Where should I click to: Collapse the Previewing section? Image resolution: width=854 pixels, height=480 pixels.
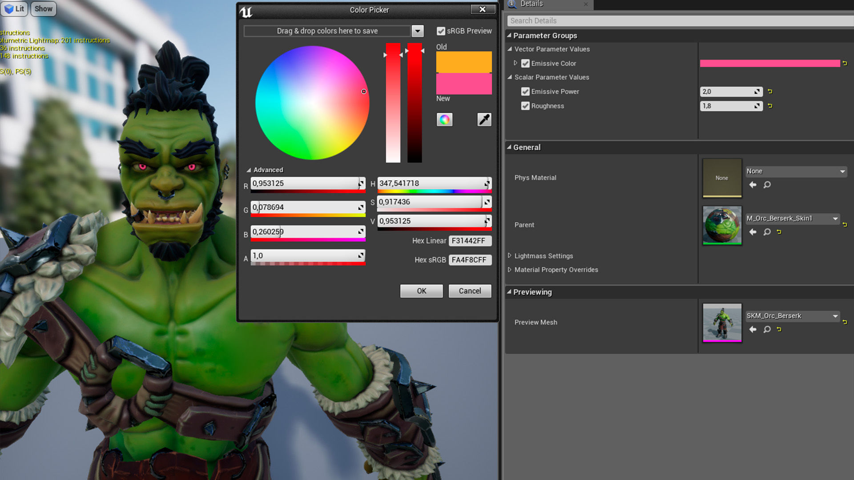pos(509,292)
